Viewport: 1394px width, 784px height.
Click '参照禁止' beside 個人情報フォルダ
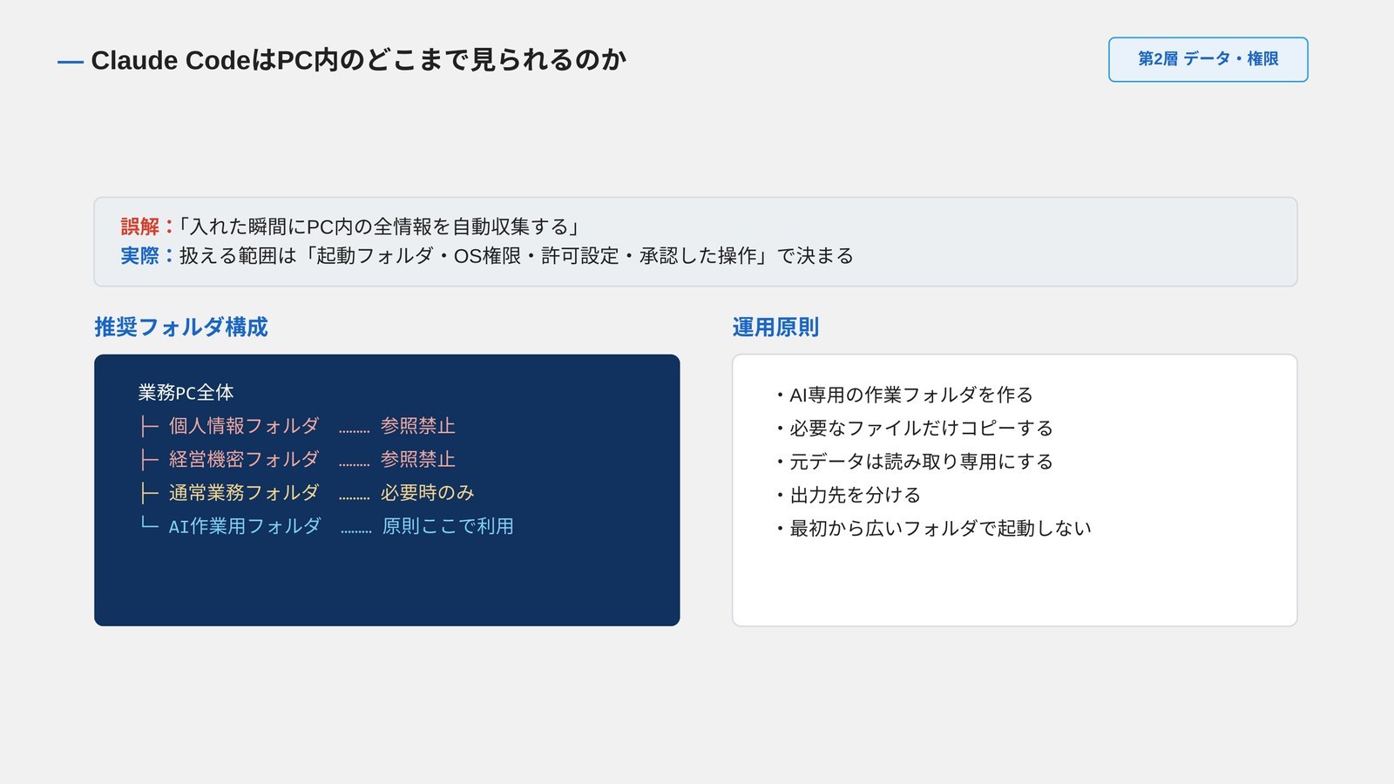point(418,426)
